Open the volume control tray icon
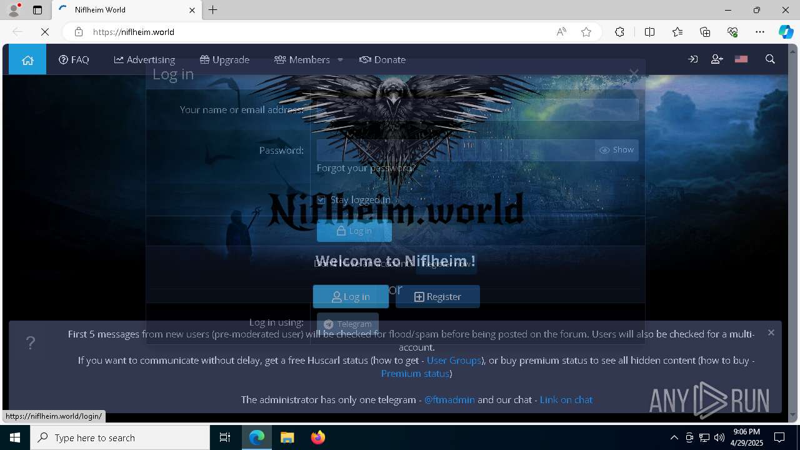This screenshot has width=800, height=450. tap(719, 437)
